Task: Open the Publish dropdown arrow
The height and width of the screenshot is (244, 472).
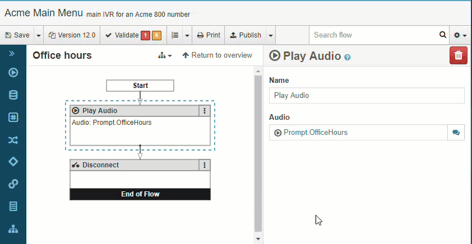Action: pos(271,35)
